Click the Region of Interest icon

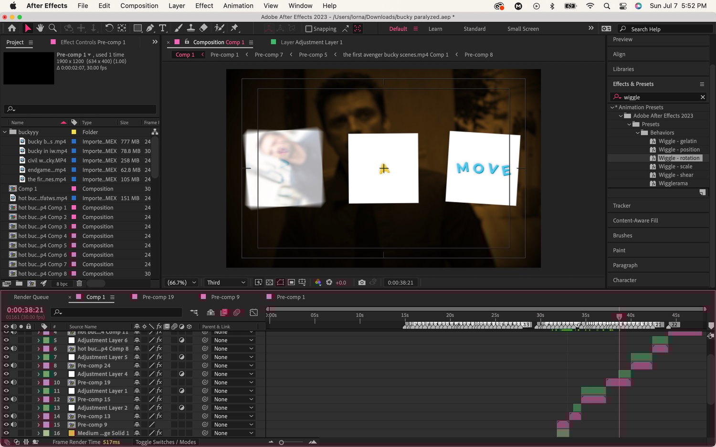291,282
